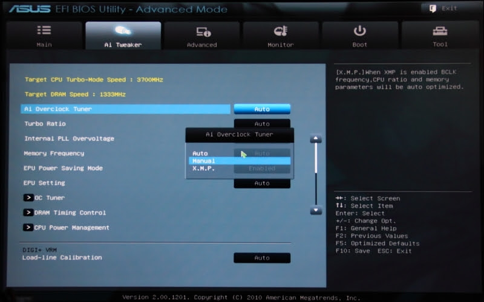Click the F2: Previous Values text
Viewport: 484px width, 302px height.
click(371, 236)
